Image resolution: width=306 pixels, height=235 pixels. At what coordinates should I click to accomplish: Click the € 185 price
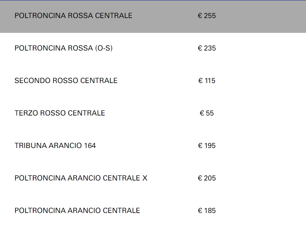pos(207,211)
